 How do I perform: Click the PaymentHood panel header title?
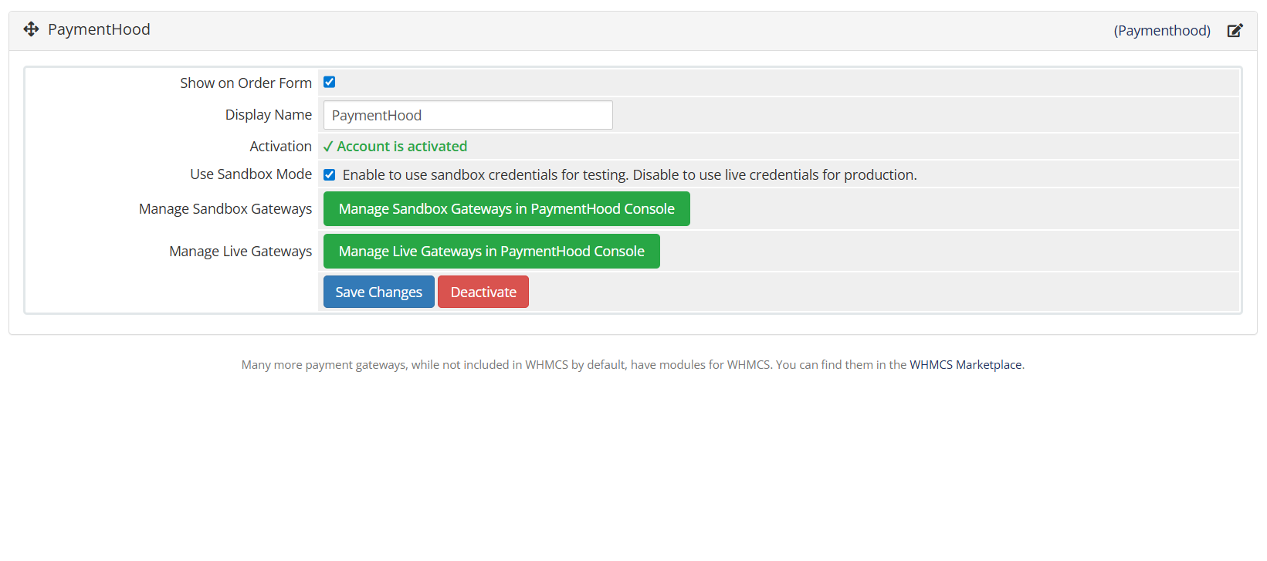[x=99, y=29]
